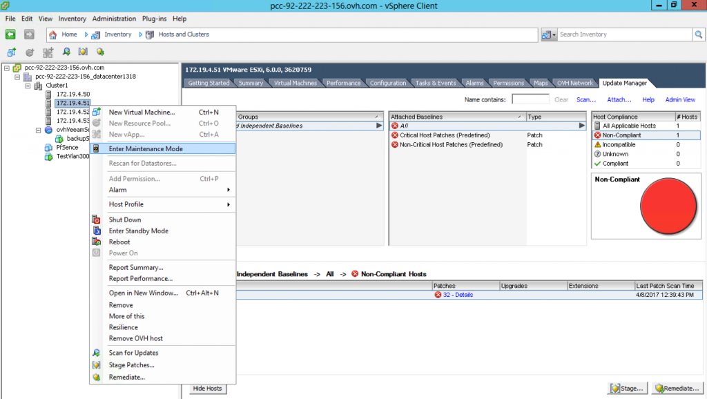
Task: Open the Inventory menu
Action: pos(72,19)
